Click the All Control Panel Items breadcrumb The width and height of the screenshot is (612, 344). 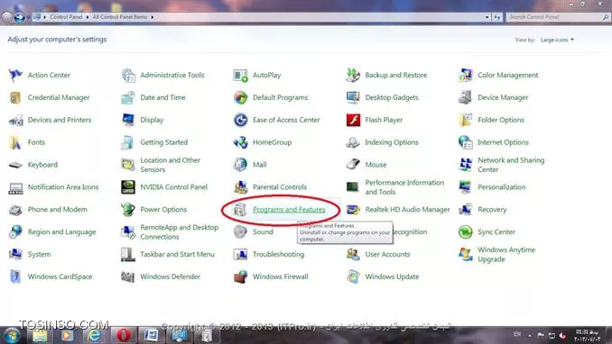pos(120,17)
